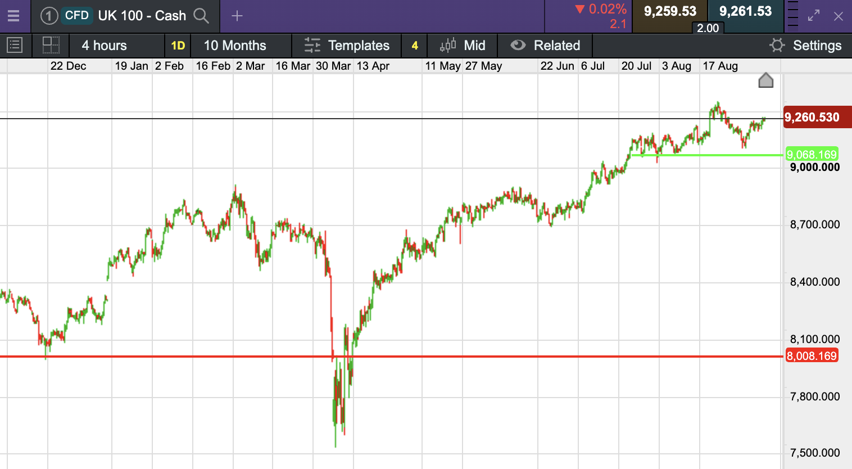This screenshot has height=469, width=852.
Task: Open chart Settings
Action: [805, 46]
